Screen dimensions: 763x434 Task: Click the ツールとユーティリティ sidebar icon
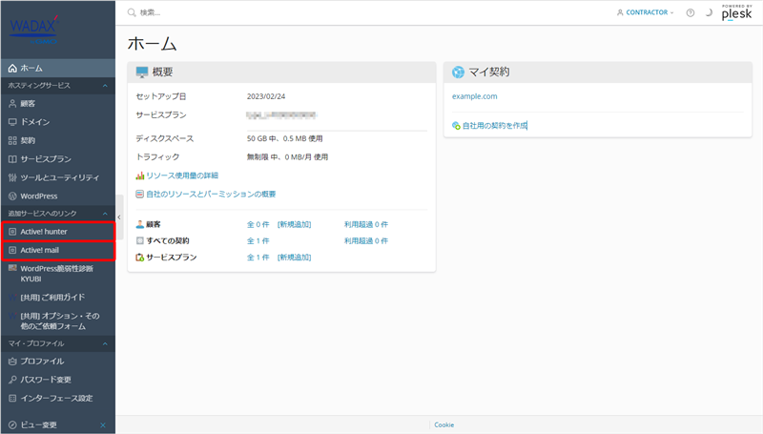(x=12, y=177)
